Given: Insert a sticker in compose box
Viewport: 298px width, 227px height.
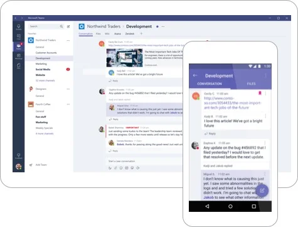Looking at the screenshot, I should click(x=132, y=168).
